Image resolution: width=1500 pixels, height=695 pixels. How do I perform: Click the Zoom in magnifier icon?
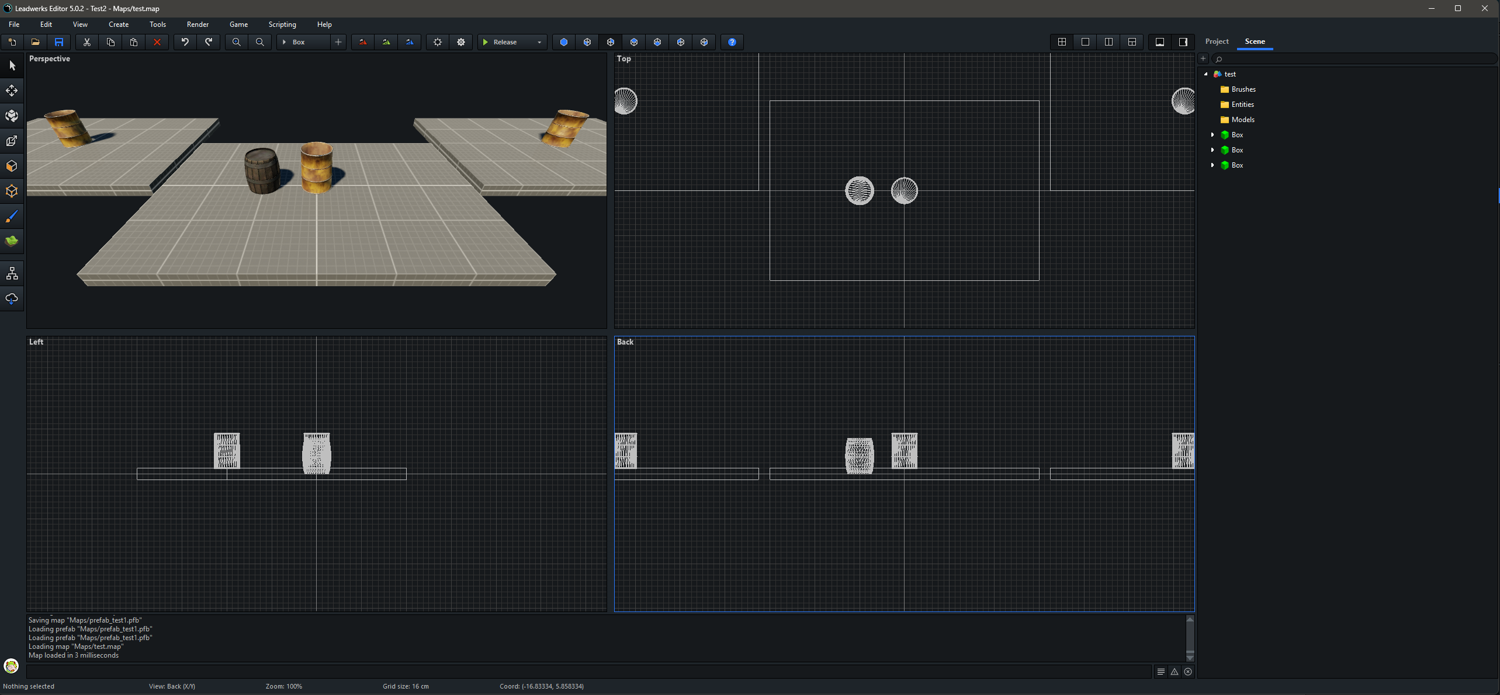(x=236, y=42)
